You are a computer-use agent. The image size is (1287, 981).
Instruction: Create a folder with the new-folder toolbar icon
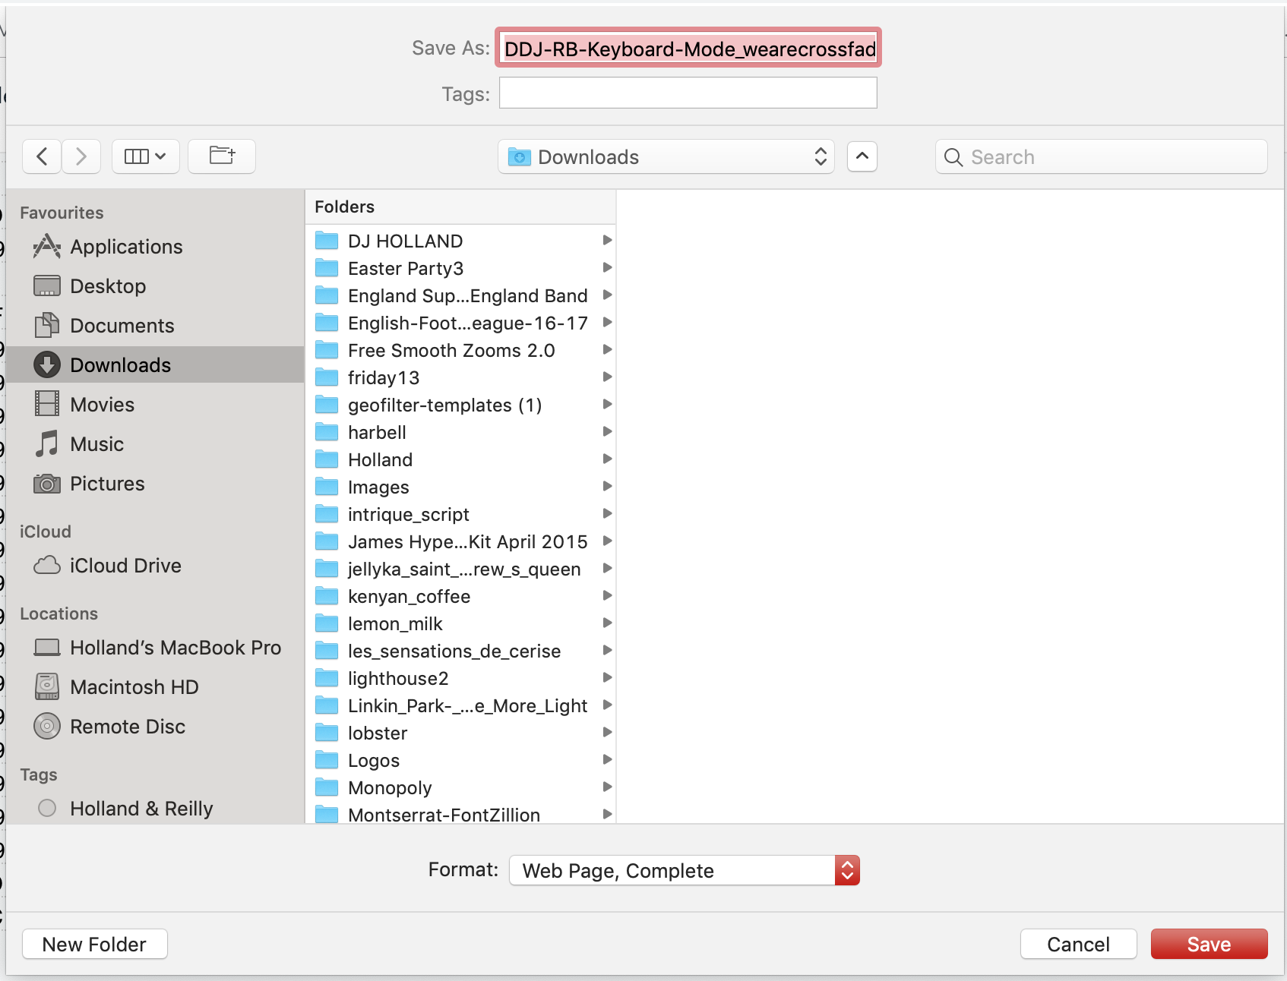(x=221, y=156)
